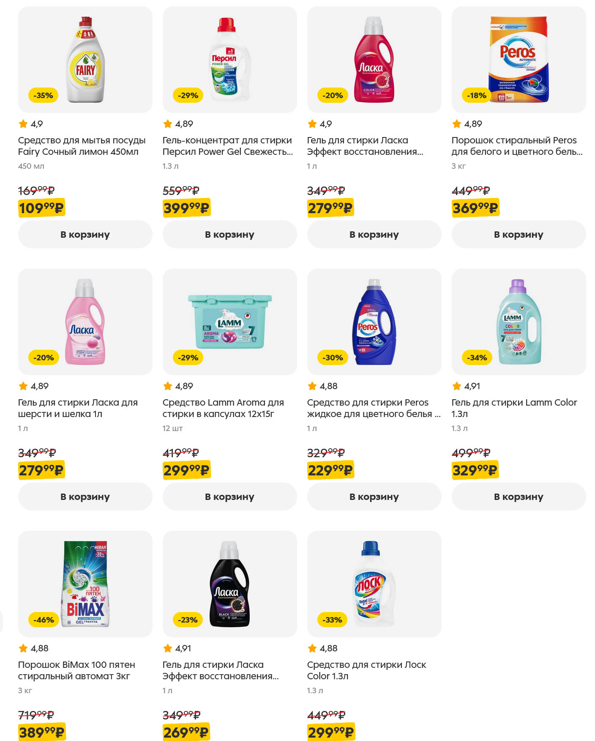Click the -35% discount badge on Fairy
The height and width of the screenshot is (741, 595).
pyautogui.click(x=44, y=96)
